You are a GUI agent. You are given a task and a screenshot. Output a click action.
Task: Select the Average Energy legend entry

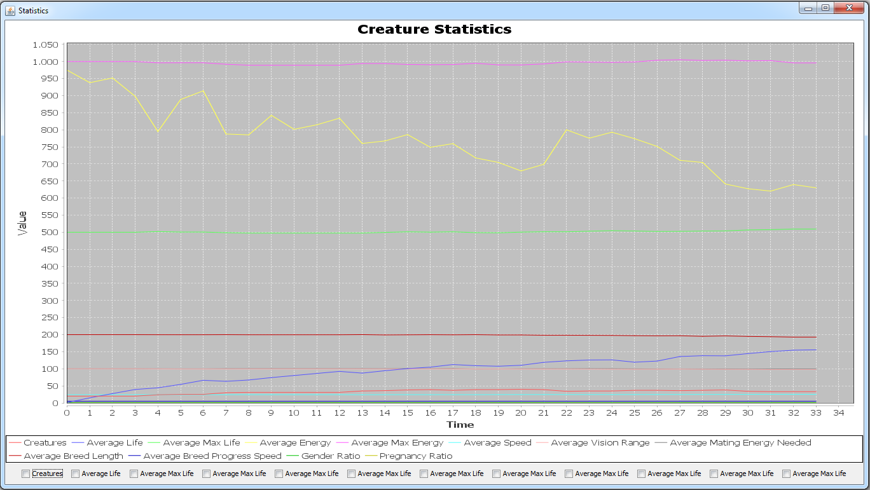click(x=287, y=442)
